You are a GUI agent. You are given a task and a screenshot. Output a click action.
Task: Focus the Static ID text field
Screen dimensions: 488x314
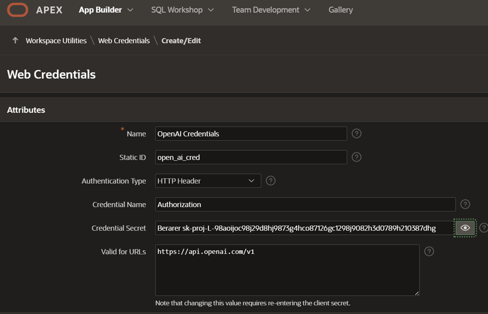tap(251, 157)
